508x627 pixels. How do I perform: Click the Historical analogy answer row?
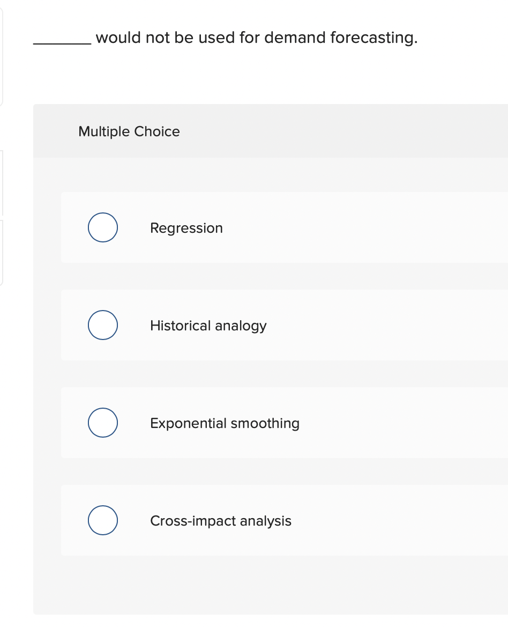click(x=268, y=325)
